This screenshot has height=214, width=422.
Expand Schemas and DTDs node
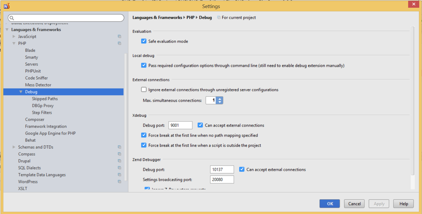point(14,147)
